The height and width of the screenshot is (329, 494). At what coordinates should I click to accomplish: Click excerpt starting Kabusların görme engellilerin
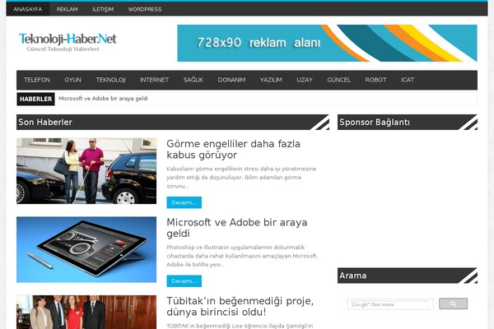tap(241, 178)
